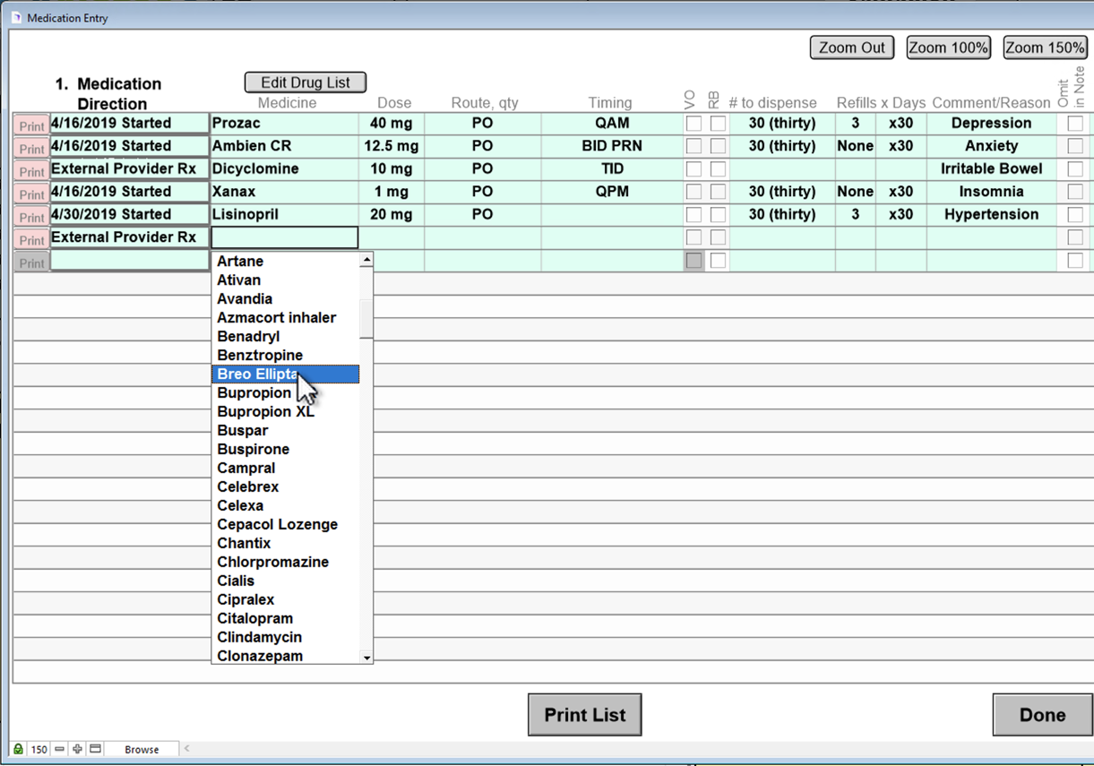Enable Omit in Note for Lisinopril

[1075, 215]
